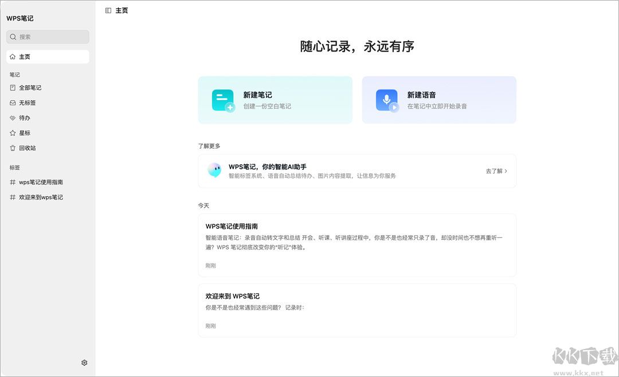Image resolution: width=619 pixels, height=377 pixels.
Task: Click the 去了解 link in the AI banner
Action: pyautogui.click(x=495, y=170)
